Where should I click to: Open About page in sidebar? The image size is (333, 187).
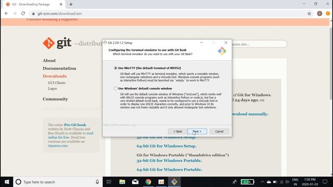[49, 61]
